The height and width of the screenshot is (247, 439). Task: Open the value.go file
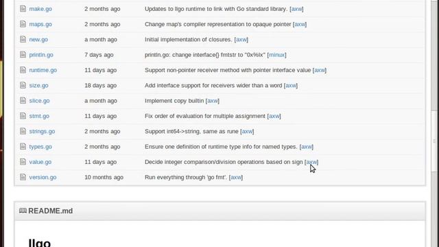pyautogui.click(x=40, y=162)
